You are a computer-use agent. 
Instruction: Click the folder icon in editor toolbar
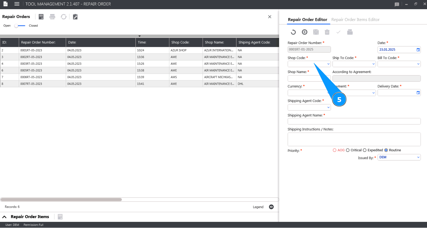pyautogui.click(x=350, y=32)
